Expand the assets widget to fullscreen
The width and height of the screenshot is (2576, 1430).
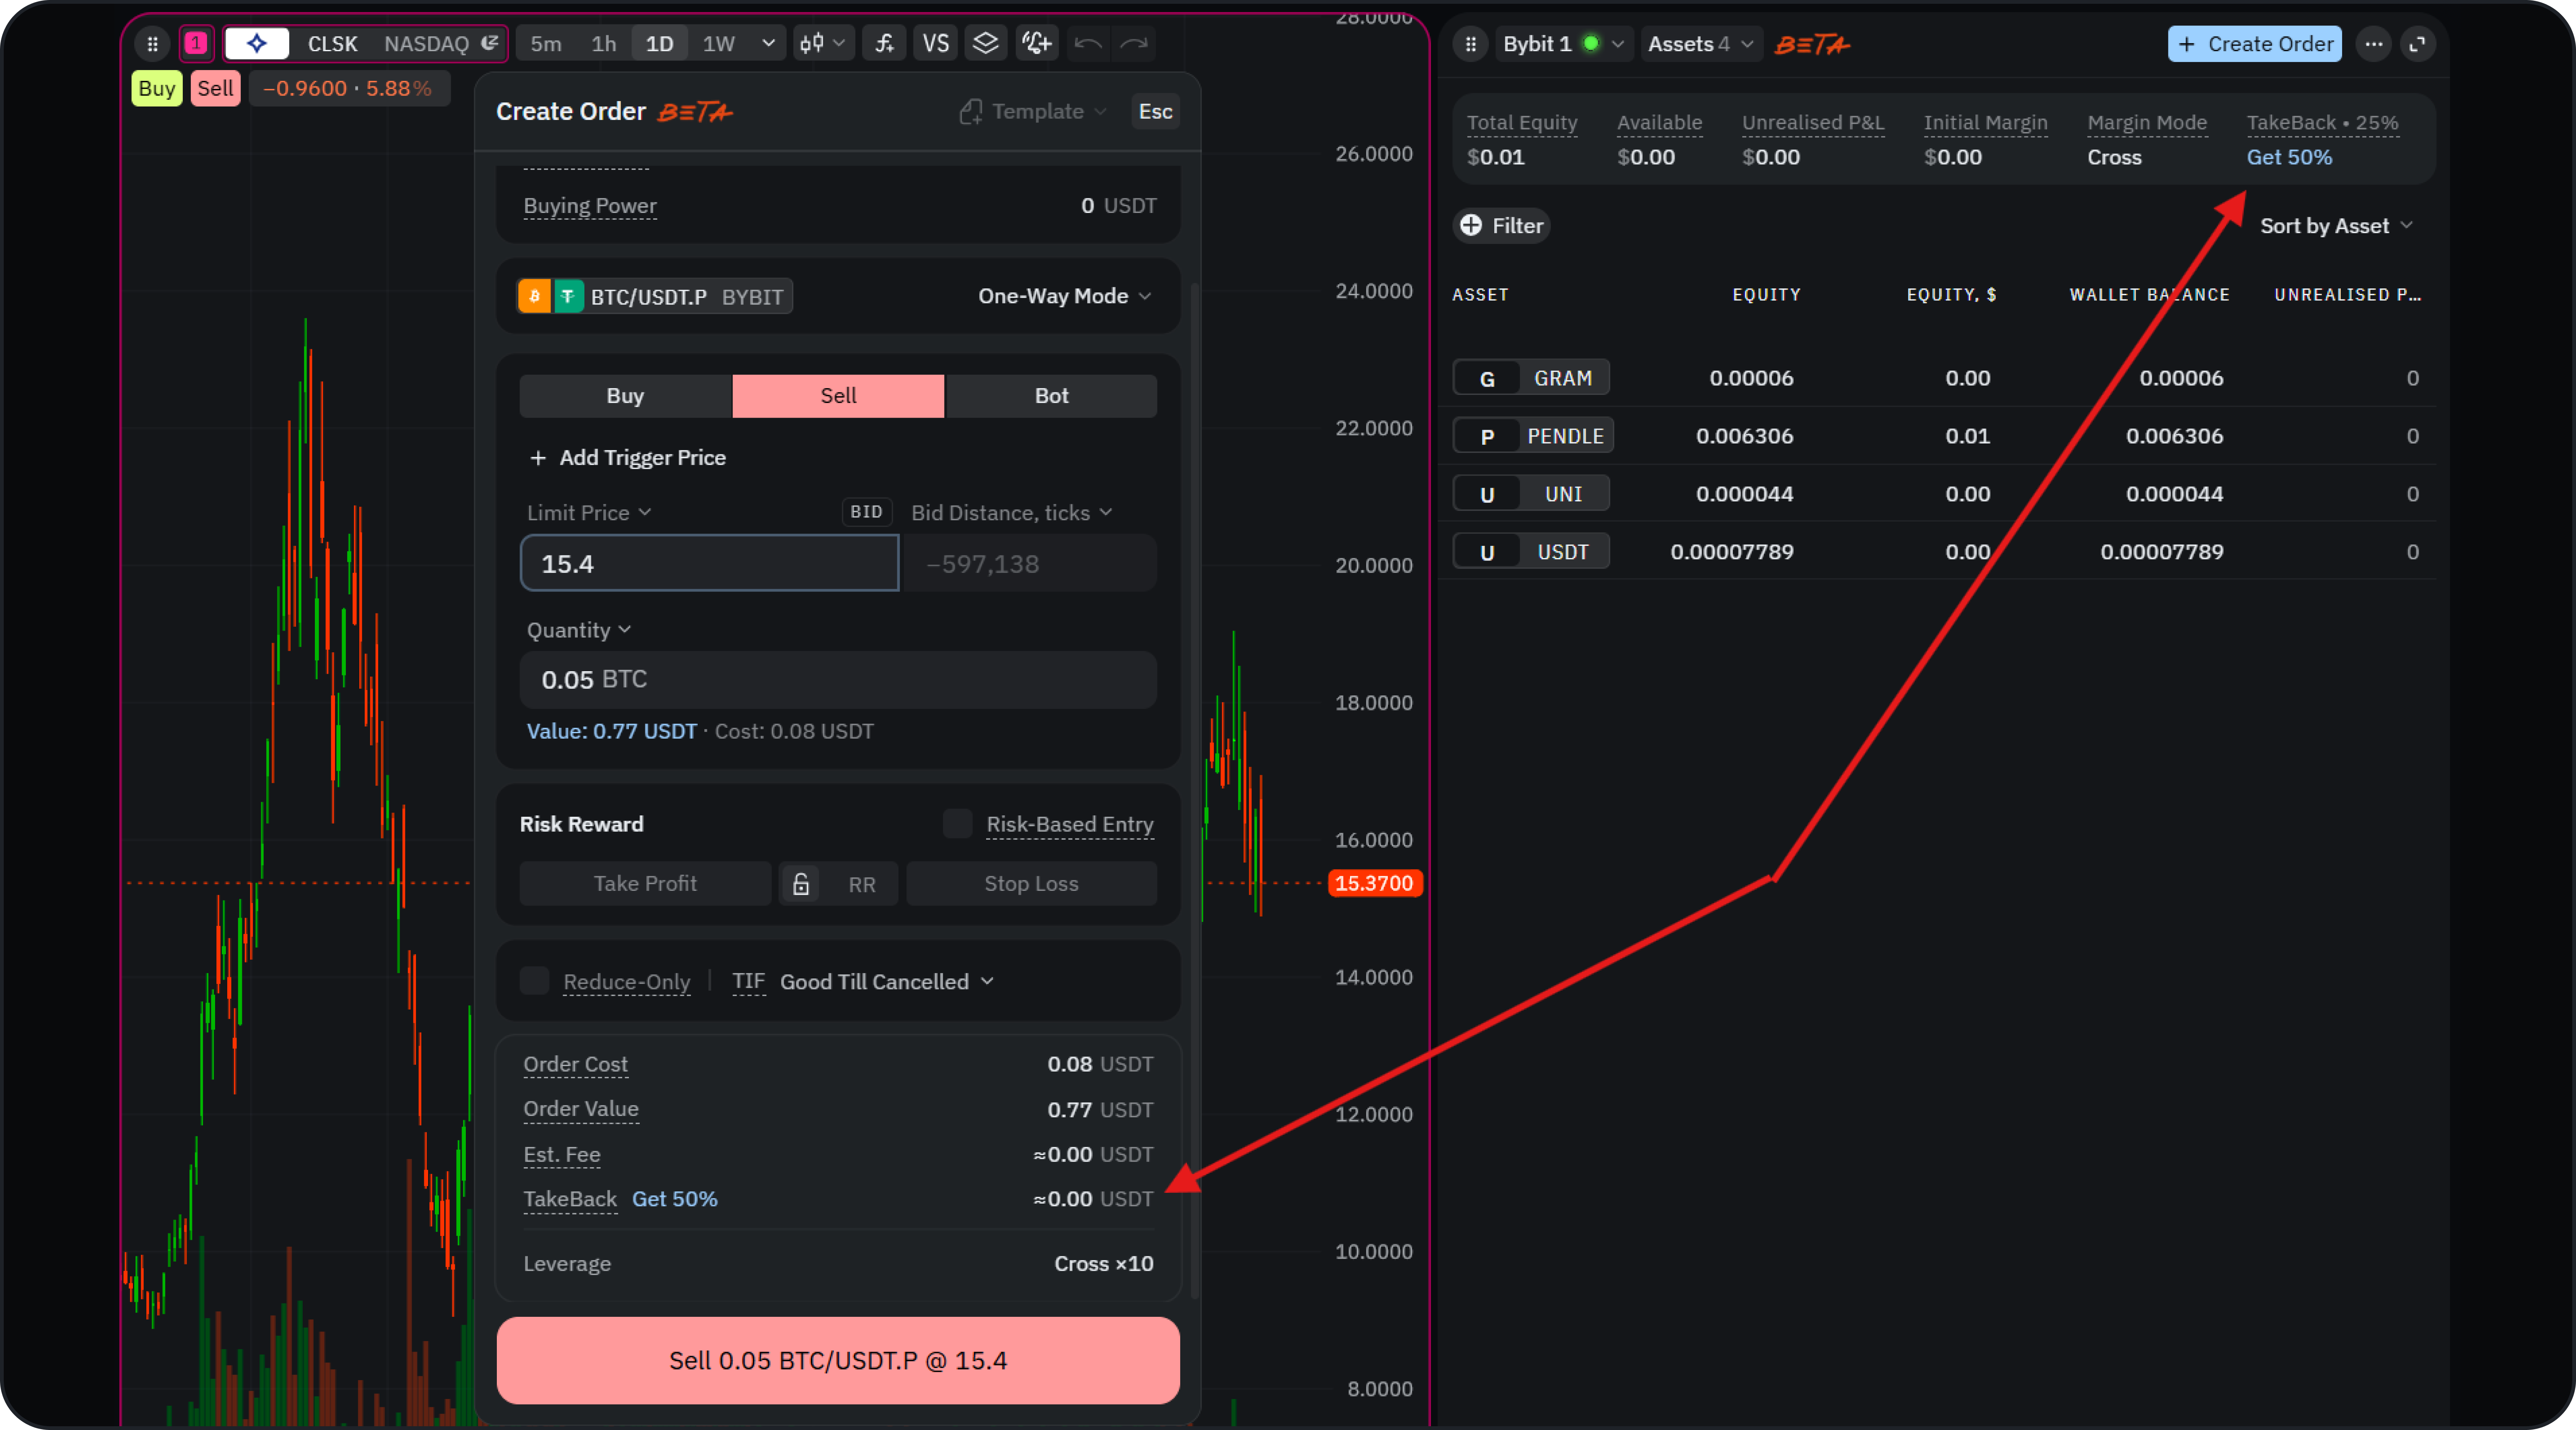[x=2417, y=44]
